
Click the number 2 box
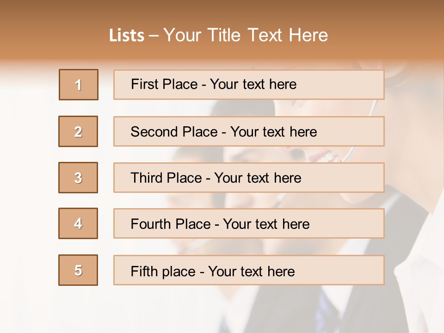(x=78, y=131)
